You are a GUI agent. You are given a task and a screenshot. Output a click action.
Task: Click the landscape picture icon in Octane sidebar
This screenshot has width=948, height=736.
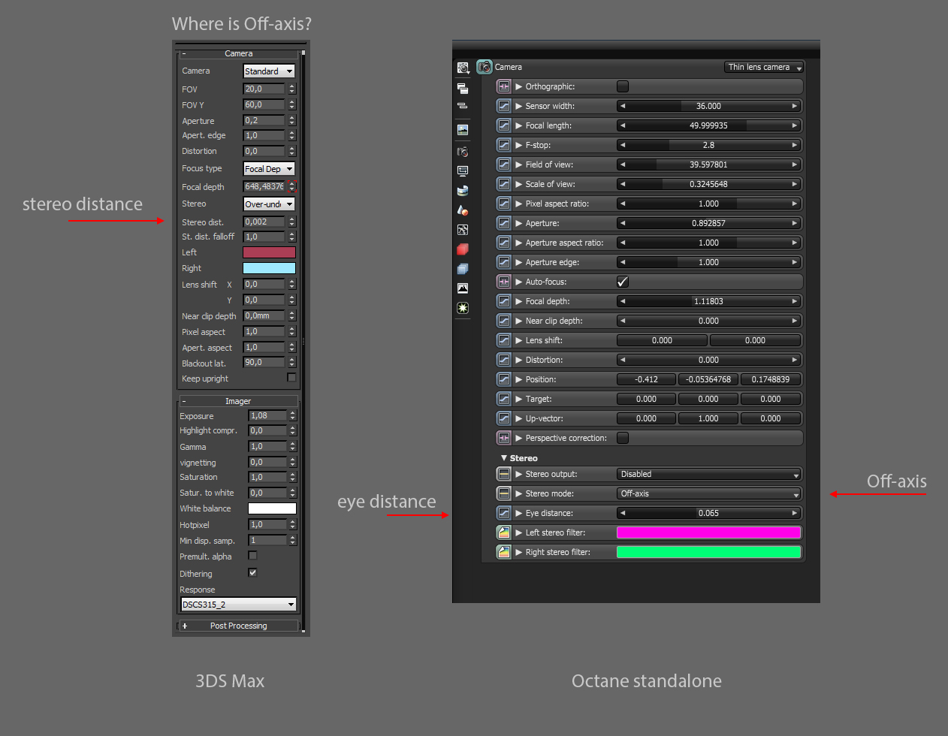tap(463, 130)
